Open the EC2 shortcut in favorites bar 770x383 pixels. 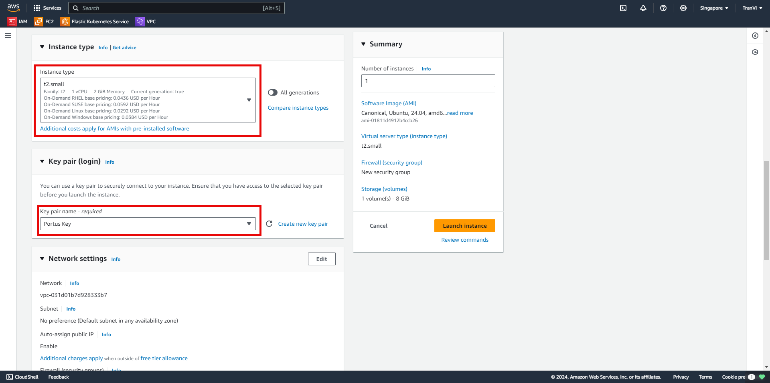click(44, 22)
